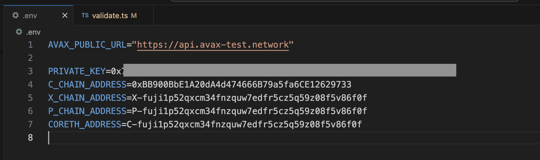Click the gear icon in the breadcrumb
This screenshot has width=540, height=160.
pos(19,32)
